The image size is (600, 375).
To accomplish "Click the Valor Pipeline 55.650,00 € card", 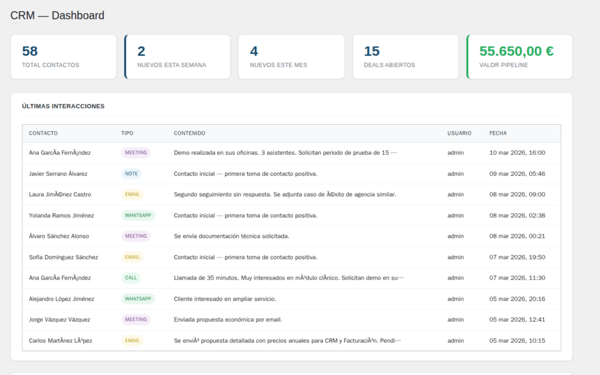I will click(519, 56).
